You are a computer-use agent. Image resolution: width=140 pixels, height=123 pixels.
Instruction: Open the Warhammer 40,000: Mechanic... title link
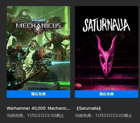pos(38,108)
